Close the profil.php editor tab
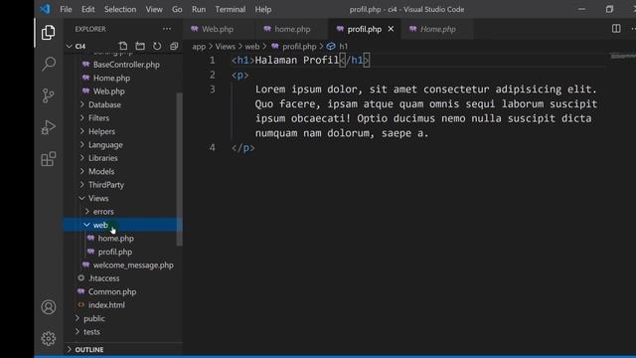The height and width of the screenshot is (358, 636). [x=391, y=29]
